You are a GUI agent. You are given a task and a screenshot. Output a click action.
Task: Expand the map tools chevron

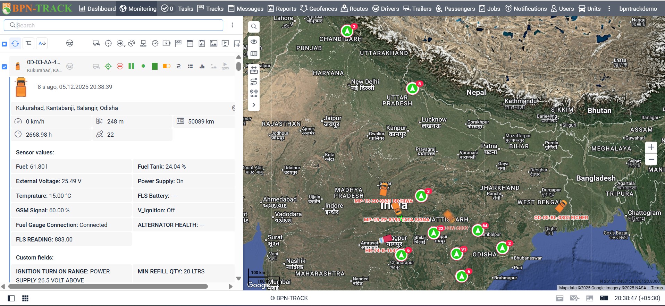point(254,105)
